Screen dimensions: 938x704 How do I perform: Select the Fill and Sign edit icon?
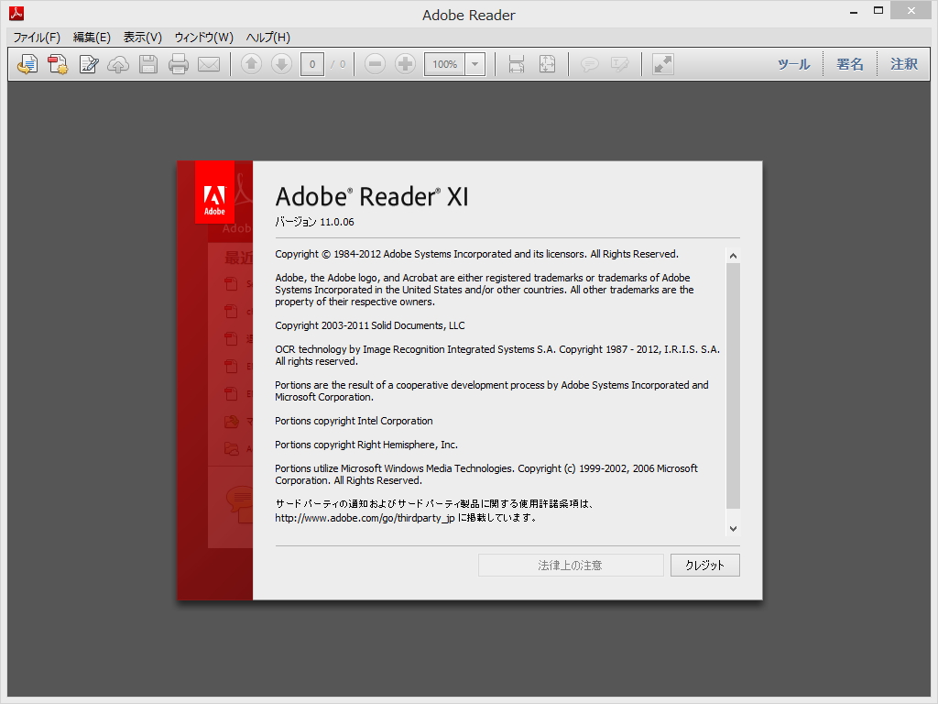[88, 64]
